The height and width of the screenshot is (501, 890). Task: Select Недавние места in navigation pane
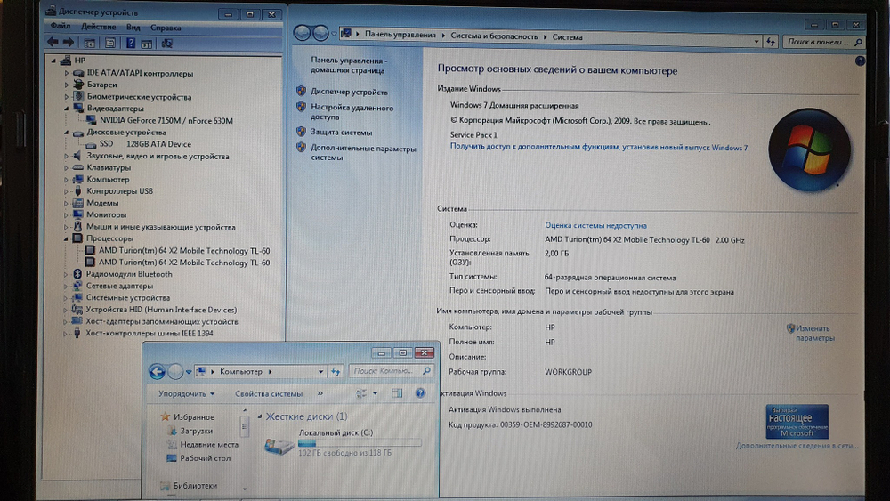pos(209,444)
